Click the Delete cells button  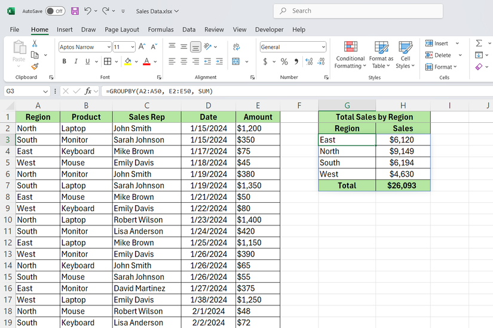click(439, 55)
